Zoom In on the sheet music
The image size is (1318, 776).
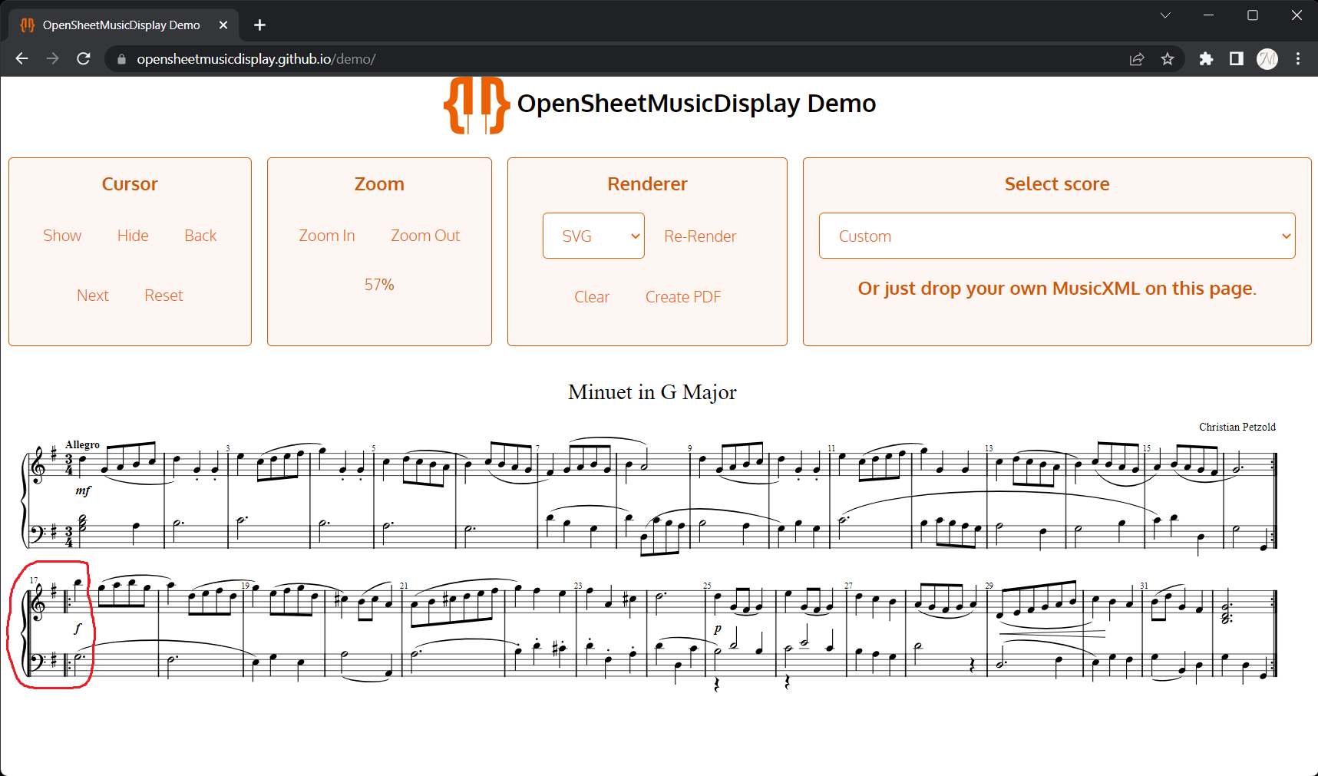tap(326, 235)
